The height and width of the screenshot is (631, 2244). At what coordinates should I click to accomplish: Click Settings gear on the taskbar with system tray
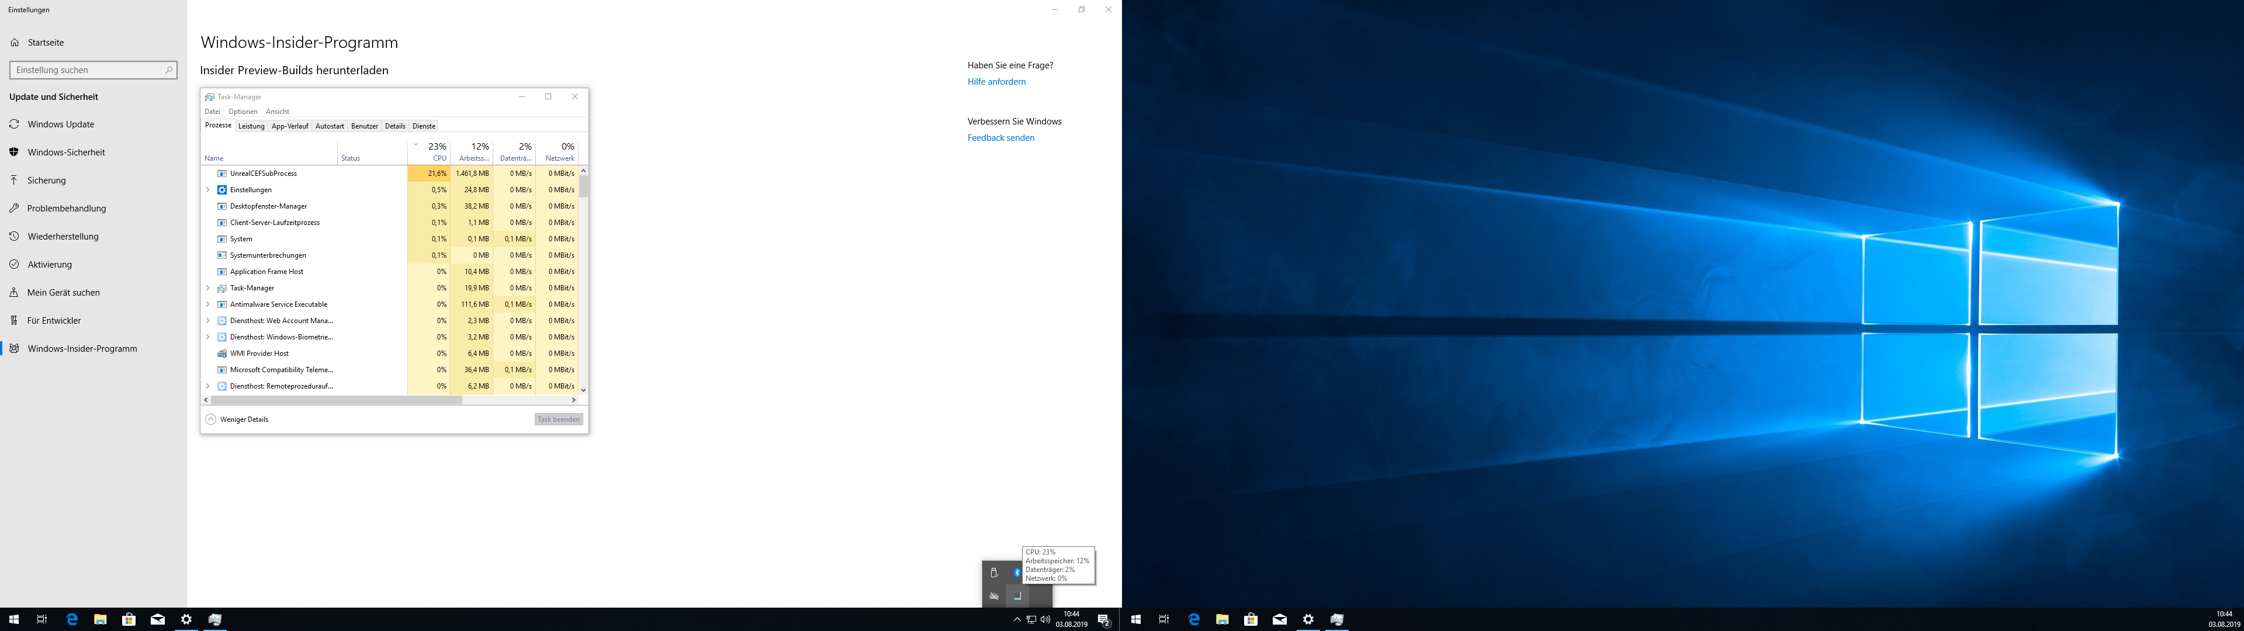click(186, 620)
